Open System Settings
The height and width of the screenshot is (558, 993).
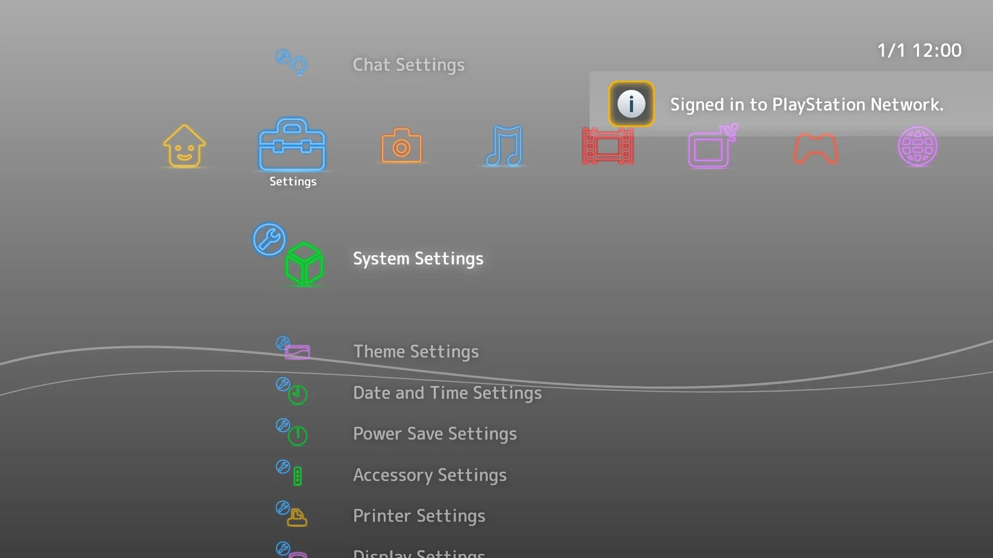[418, 259]
